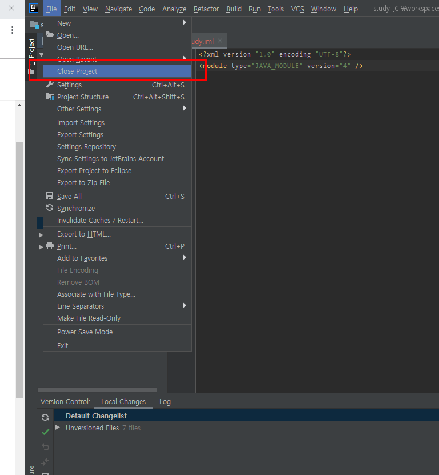Open the Build menu
Viewport: 439px width, 475px height.
click(x=234, y=9)
